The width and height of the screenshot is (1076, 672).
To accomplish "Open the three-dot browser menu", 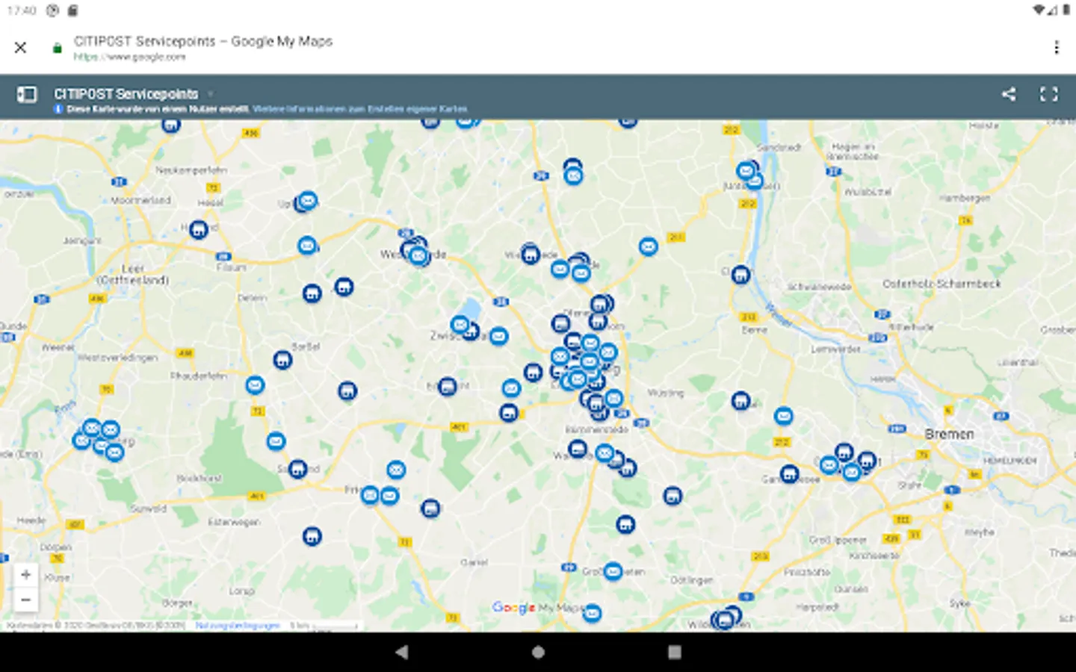I will 1056,48.
